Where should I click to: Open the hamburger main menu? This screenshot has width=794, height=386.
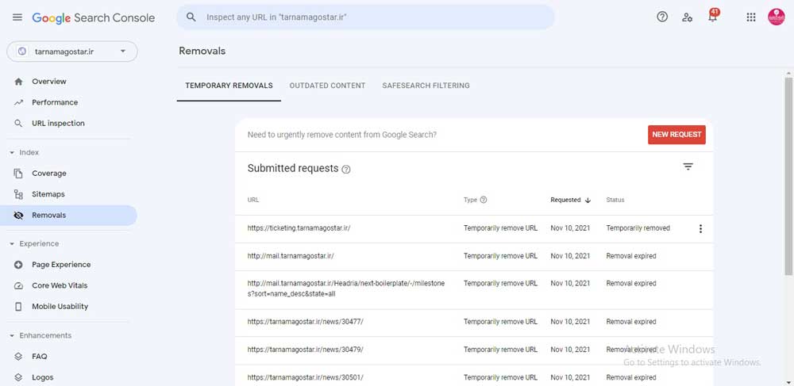[17, 17]
